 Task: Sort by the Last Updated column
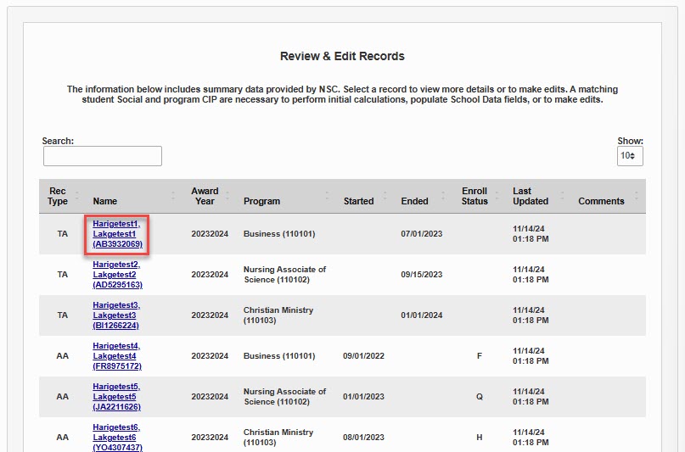531,196
